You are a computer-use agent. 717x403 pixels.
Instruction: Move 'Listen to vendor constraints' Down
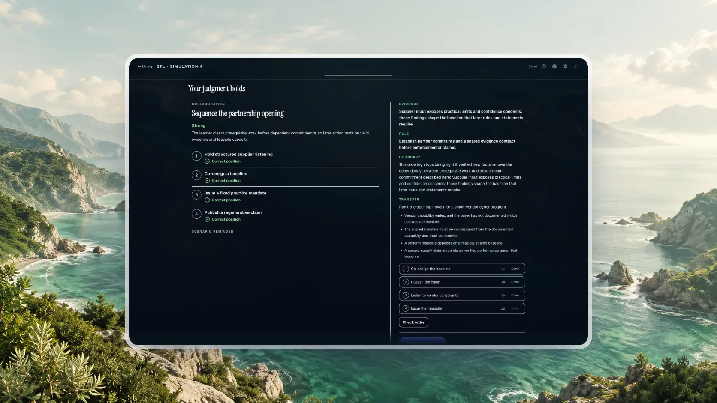tap(515, 296)
